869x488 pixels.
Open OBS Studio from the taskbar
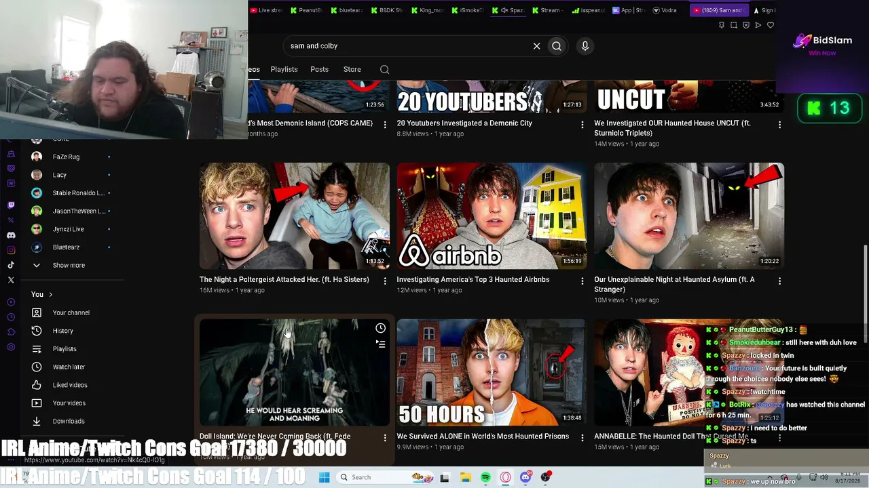click(x=546, y=478)
